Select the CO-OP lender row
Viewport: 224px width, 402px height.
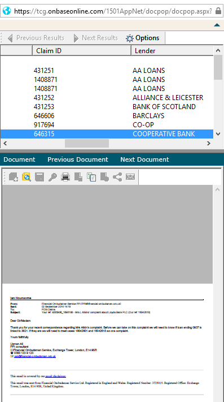pyautogui.click(x=107, y=125)
